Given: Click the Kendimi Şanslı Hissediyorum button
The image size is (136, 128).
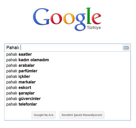Looking at the screenshot, I should coord(82,115).
